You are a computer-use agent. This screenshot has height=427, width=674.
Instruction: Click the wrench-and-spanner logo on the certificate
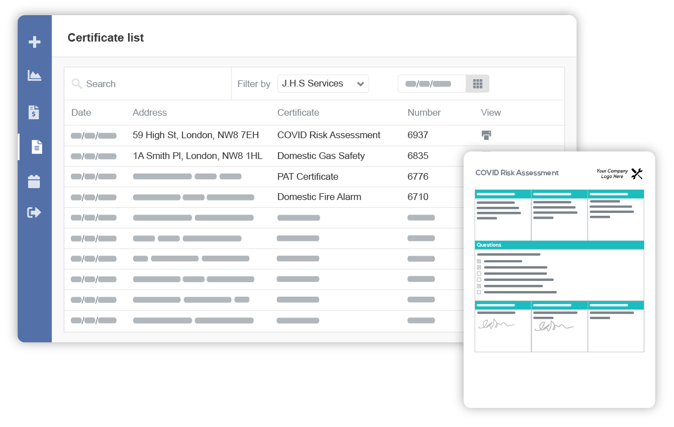pyautogui.click(x=637, y=174)
